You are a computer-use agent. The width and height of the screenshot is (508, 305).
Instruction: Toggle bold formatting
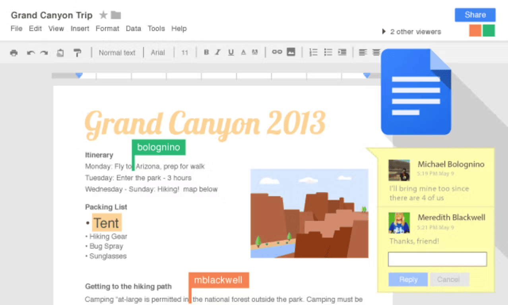point(206,52)
